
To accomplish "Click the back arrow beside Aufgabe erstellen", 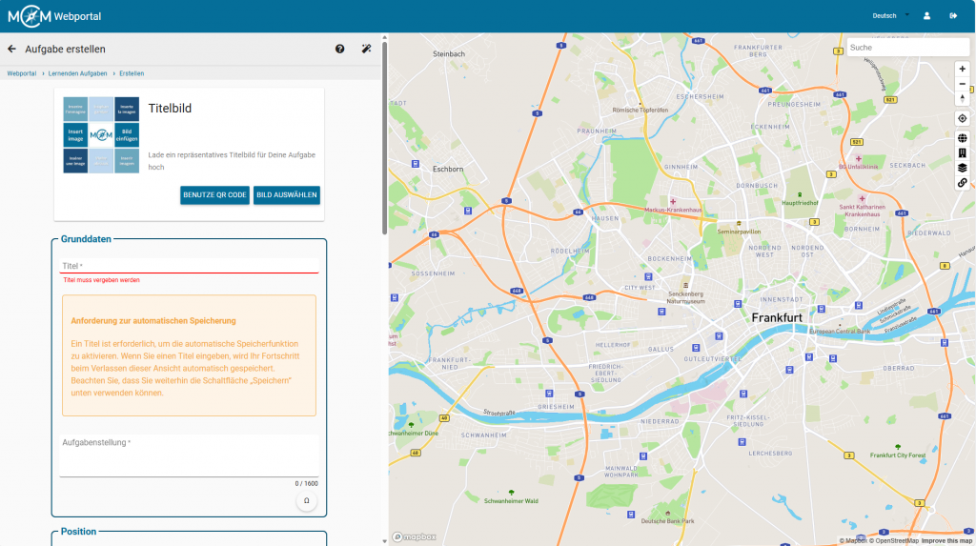I will 12,49.
